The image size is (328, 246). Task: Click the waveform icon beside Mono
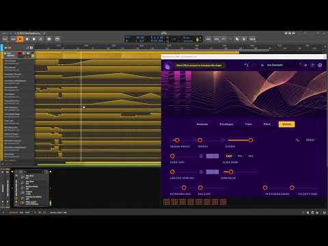[297, 140]
